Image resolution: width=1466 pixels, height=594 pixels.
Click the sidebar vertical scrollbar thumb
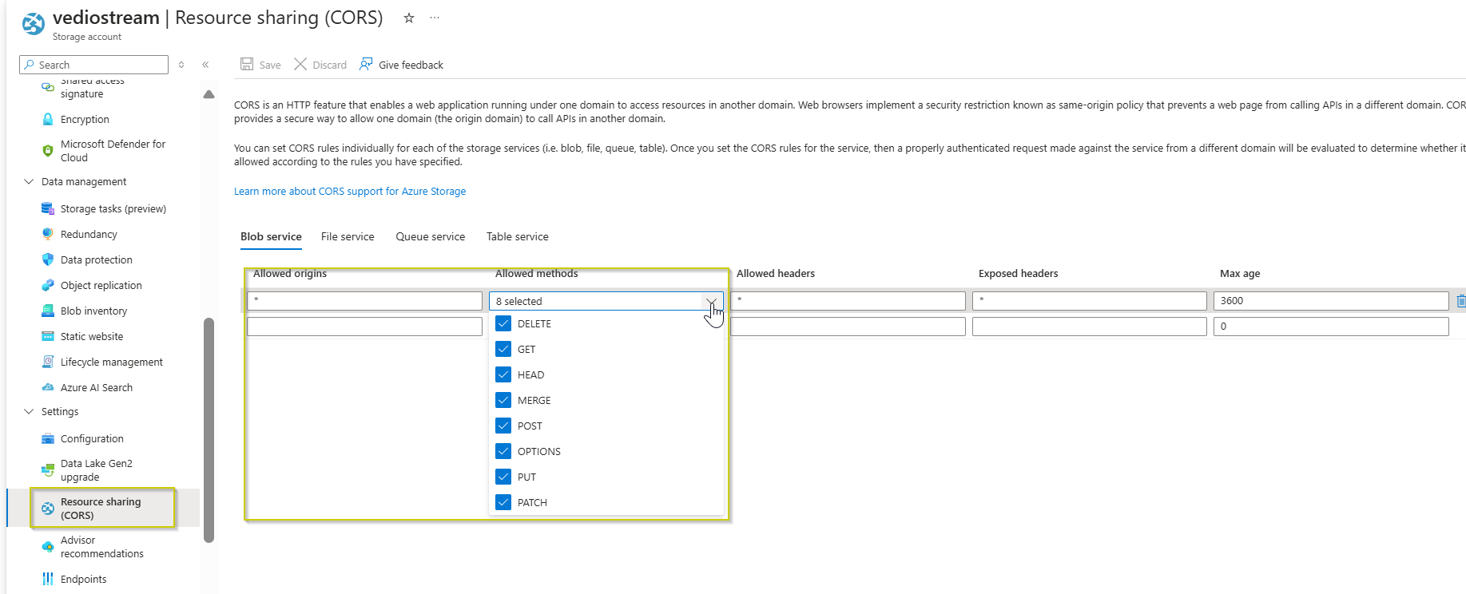(209, 430)
